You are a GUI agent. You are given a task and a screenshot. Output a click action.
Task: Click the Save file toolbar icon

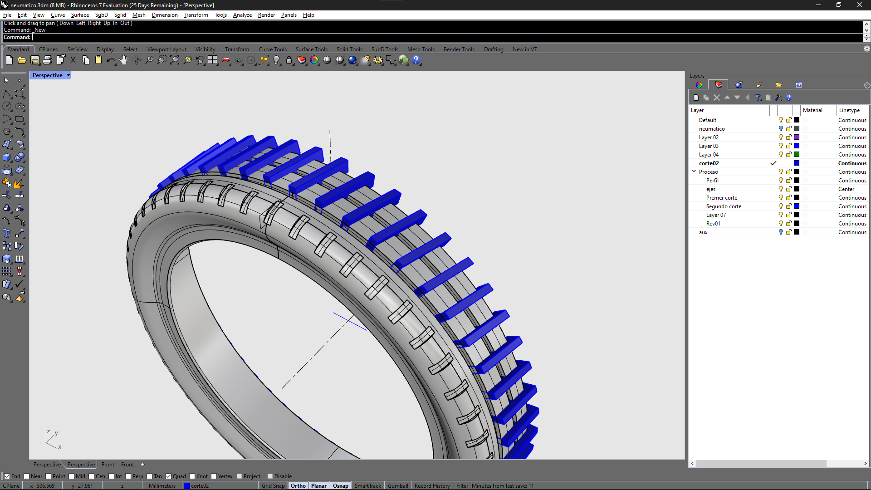[x=35, y=60]
